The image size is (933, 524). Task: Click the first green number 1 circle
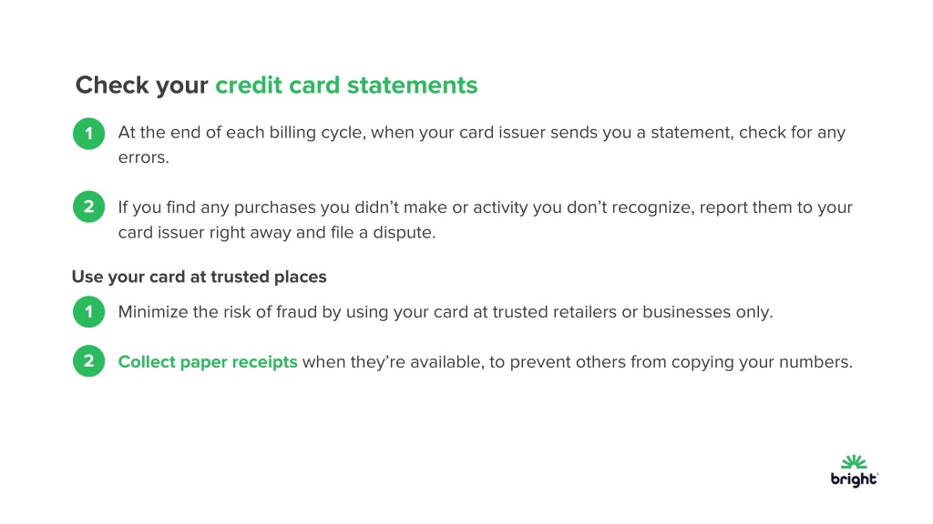88,133
